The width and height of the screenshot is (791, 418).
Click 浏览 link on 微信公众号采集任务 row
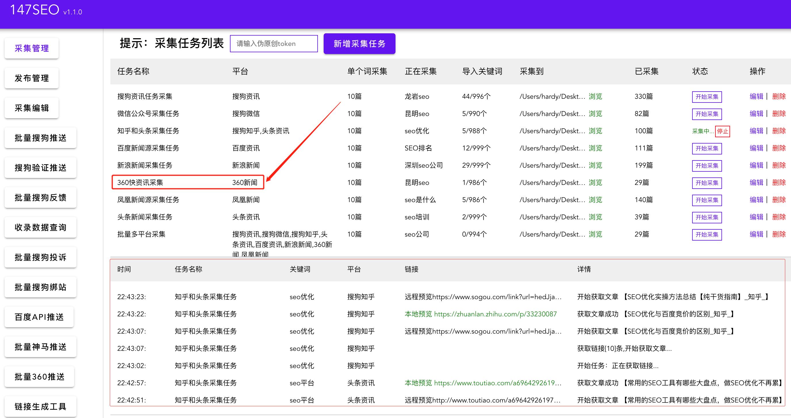pyautogui.click(x=596, y=113)
